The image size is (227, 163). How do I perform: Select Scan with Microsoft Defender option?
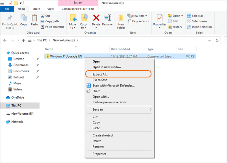(x=113, y=86)
